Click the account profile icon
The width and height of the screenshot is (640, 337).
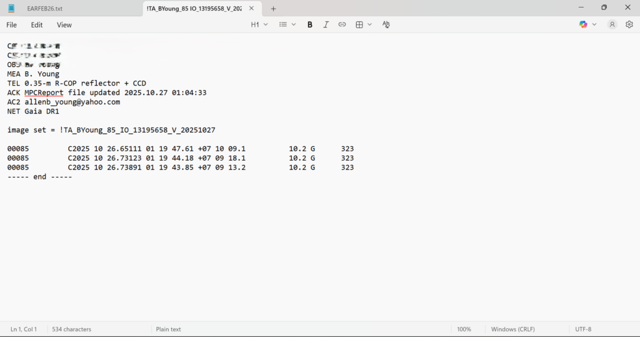point(612,24)
